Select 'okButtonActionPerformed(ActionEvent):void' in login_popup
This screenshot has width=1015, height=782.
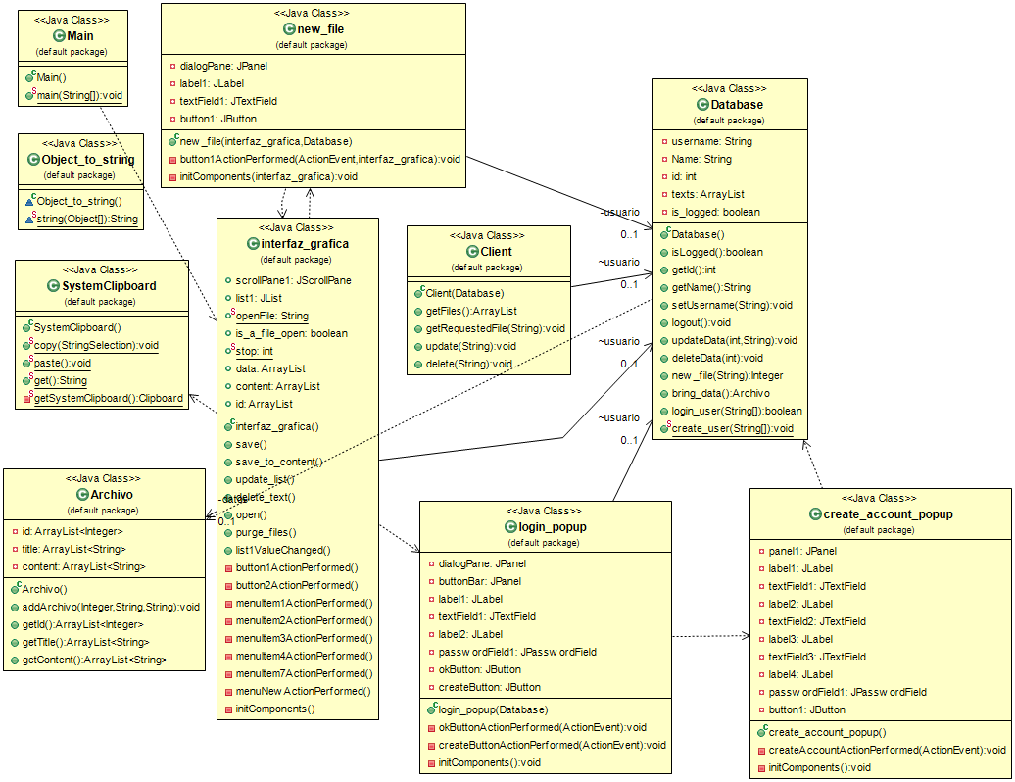point(543,728)
